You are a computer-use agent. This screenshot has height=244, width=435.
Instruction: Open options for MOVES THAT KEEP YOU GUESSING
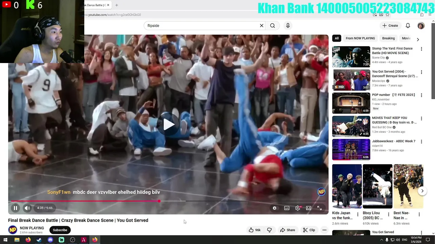click(x=421, y=119)
